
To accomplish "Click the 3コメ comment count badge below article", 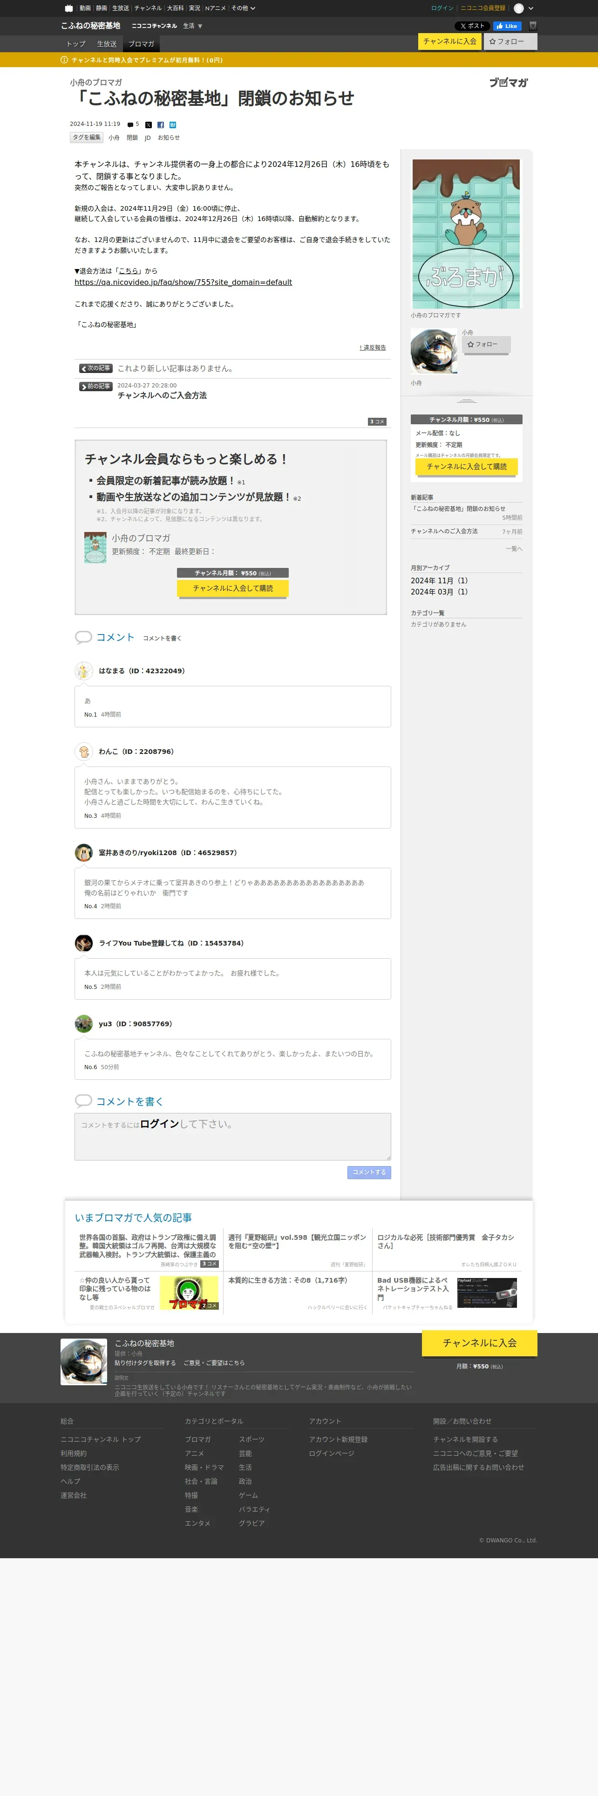I will [x=377, y=421].
